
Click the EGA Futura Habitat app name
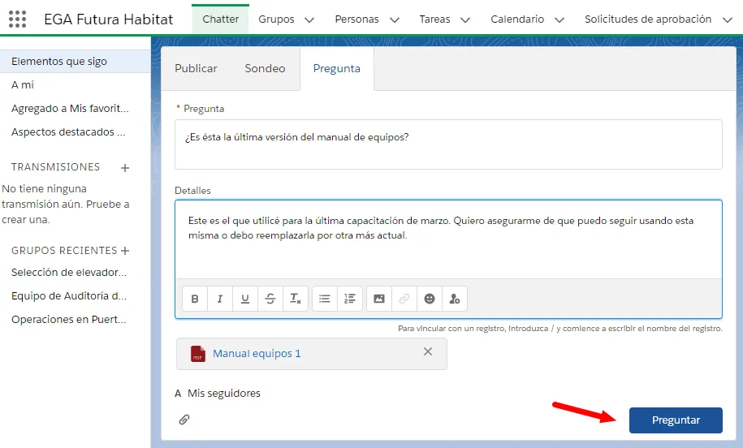click(109, 19)
